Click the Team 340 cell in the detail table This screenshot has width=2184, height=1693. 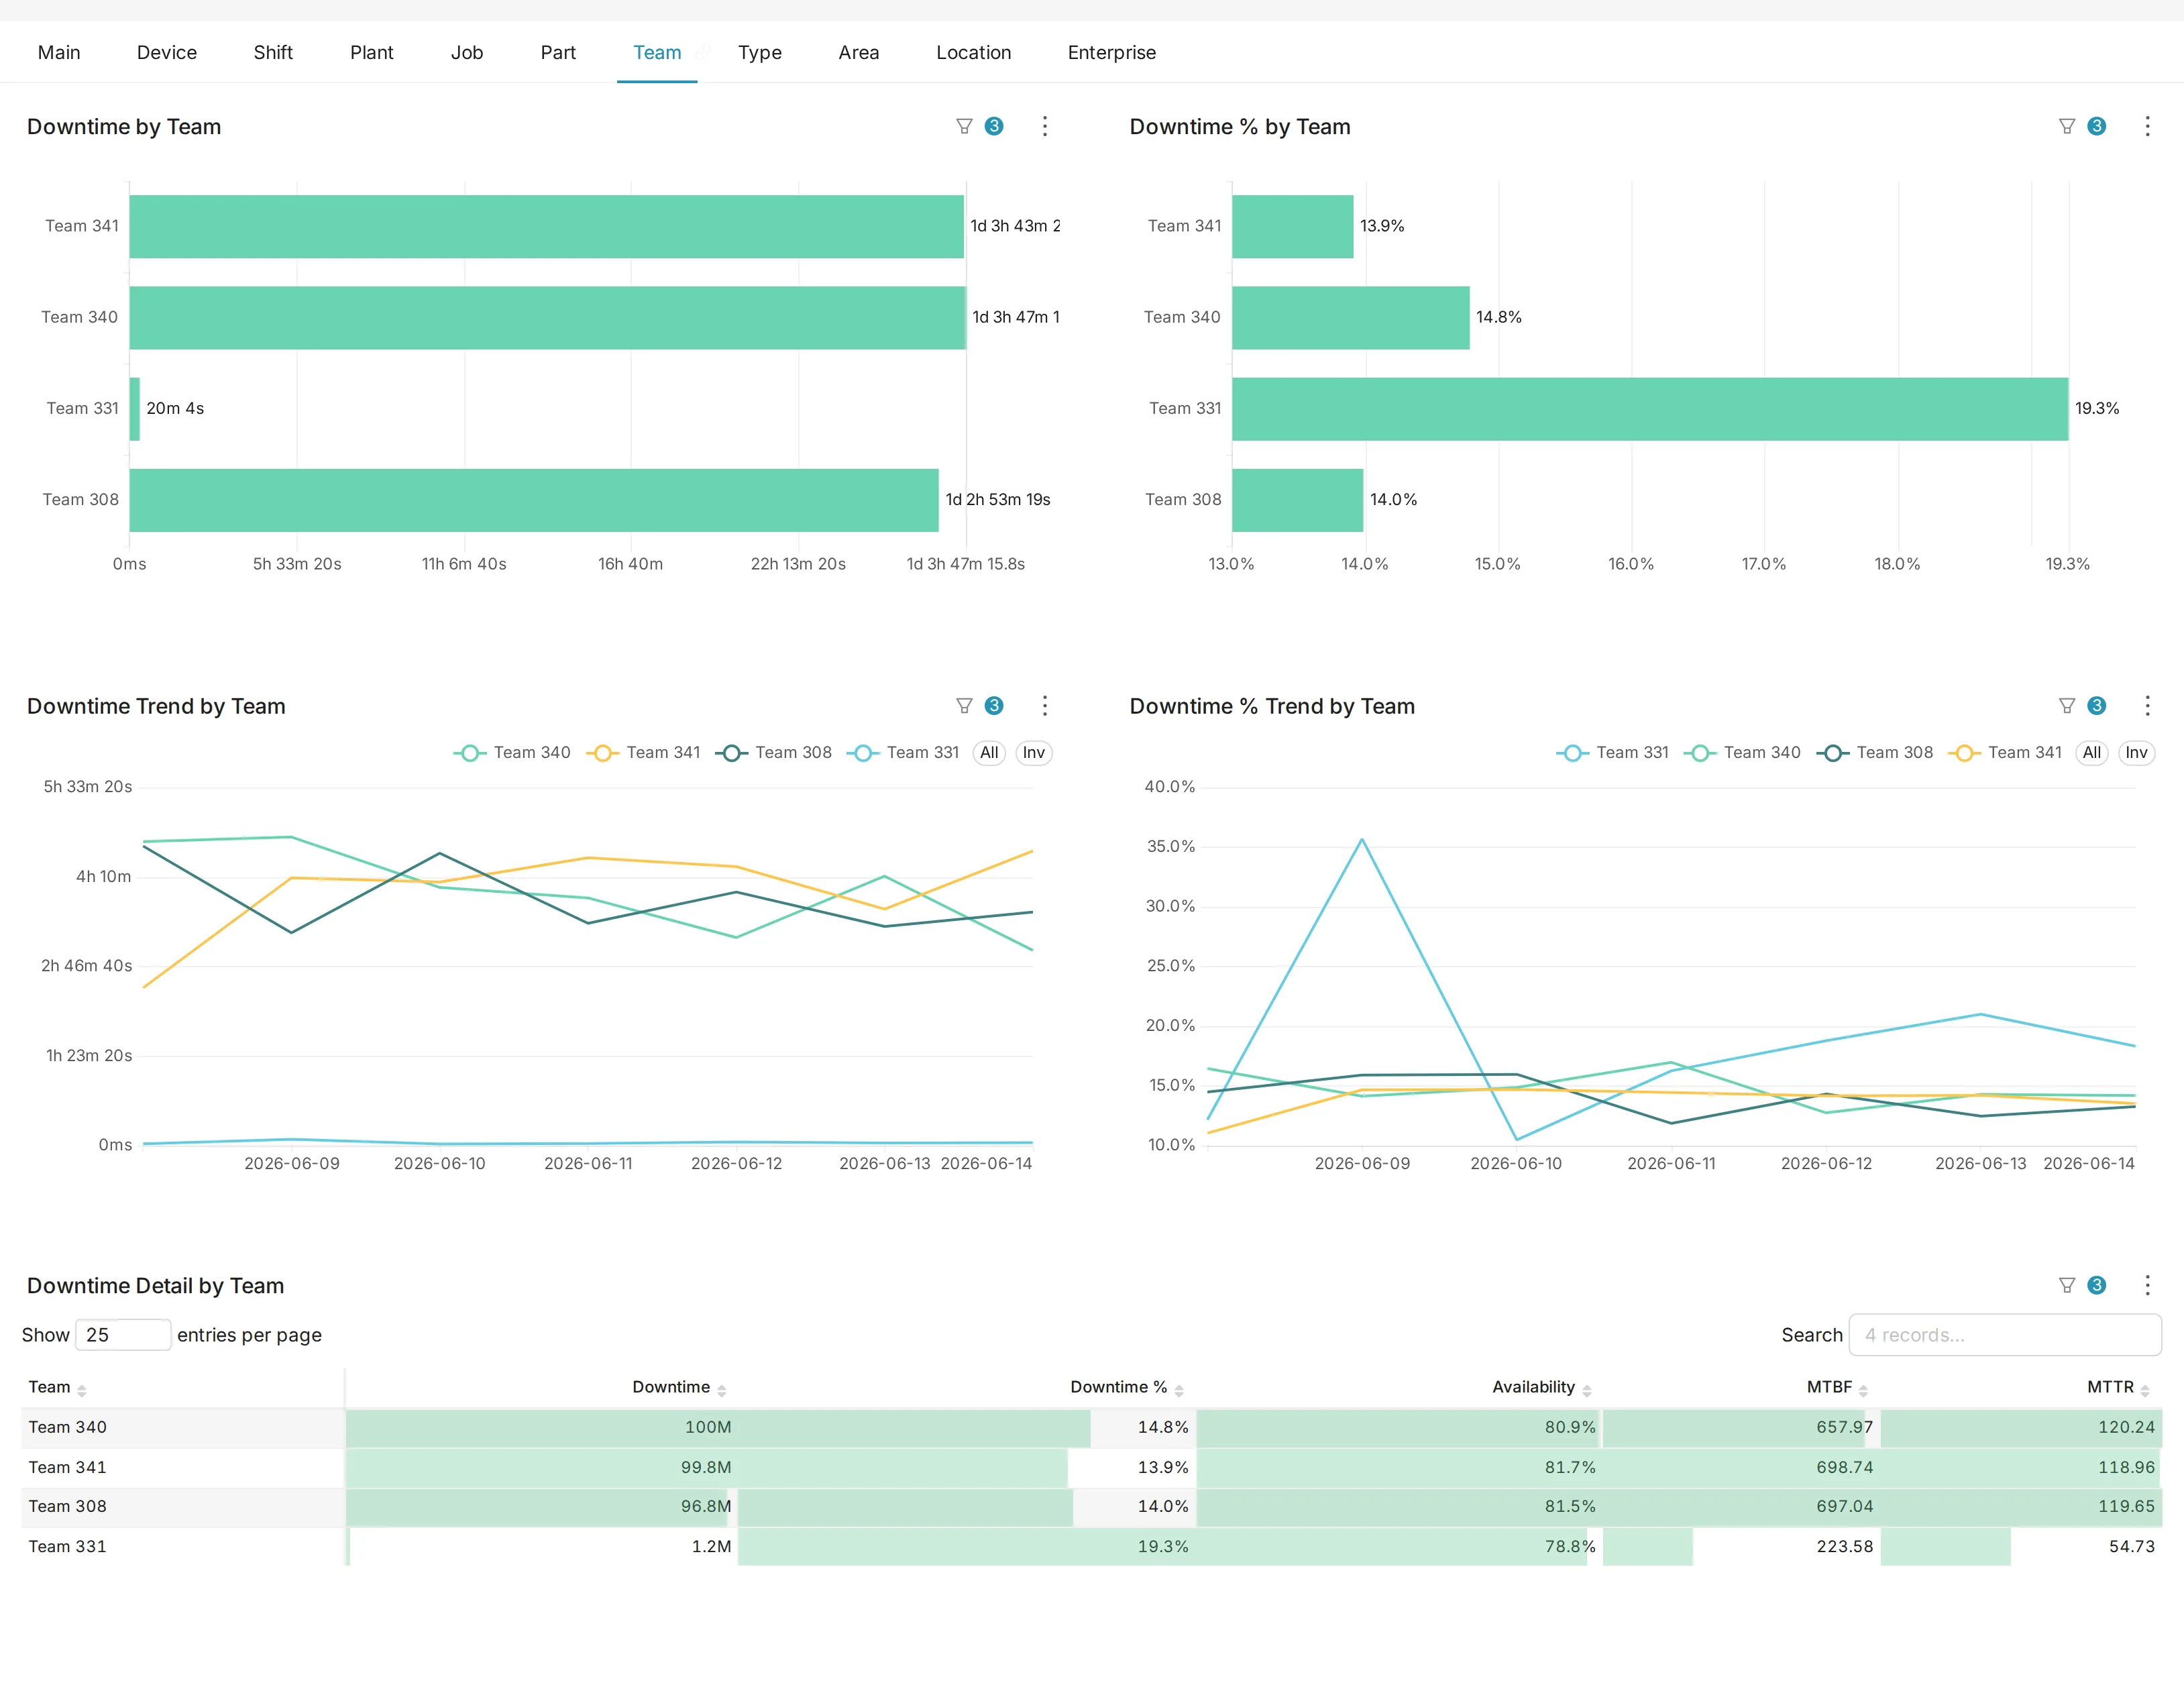click(183, 1427)
